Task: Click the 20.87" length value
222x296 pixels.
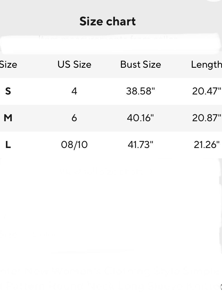Action: click(x=206, y=118)
